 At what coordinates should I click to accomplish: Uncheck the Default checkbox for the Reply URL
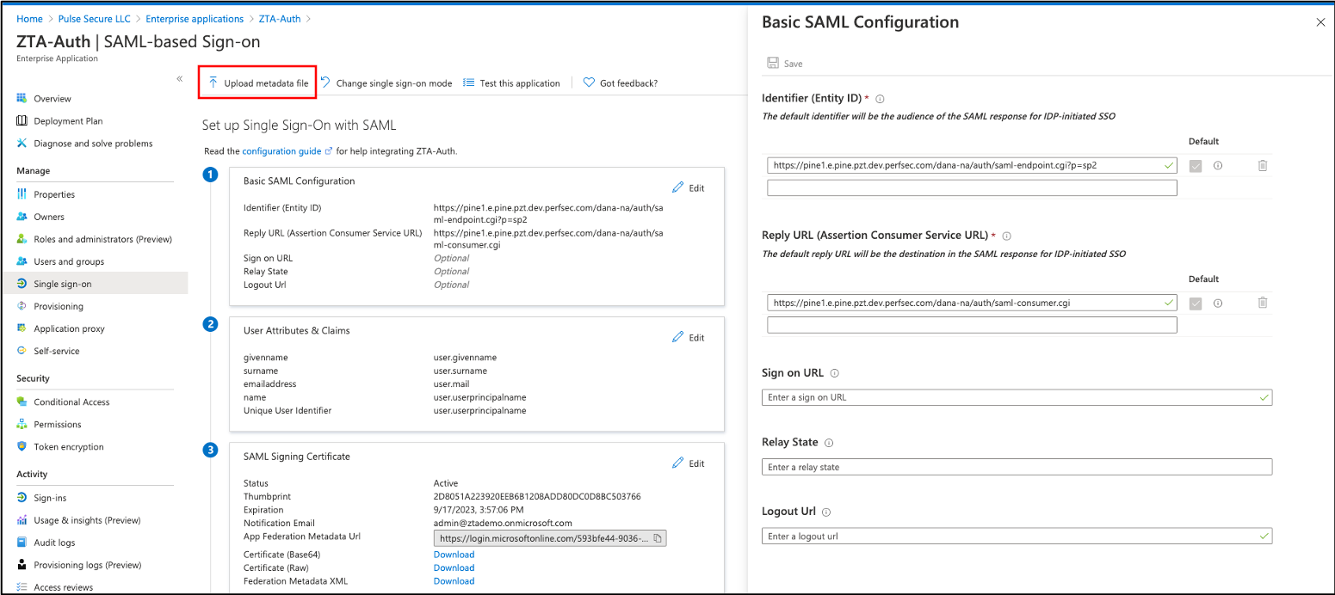pyautogui.click(x=1196, y=303)
